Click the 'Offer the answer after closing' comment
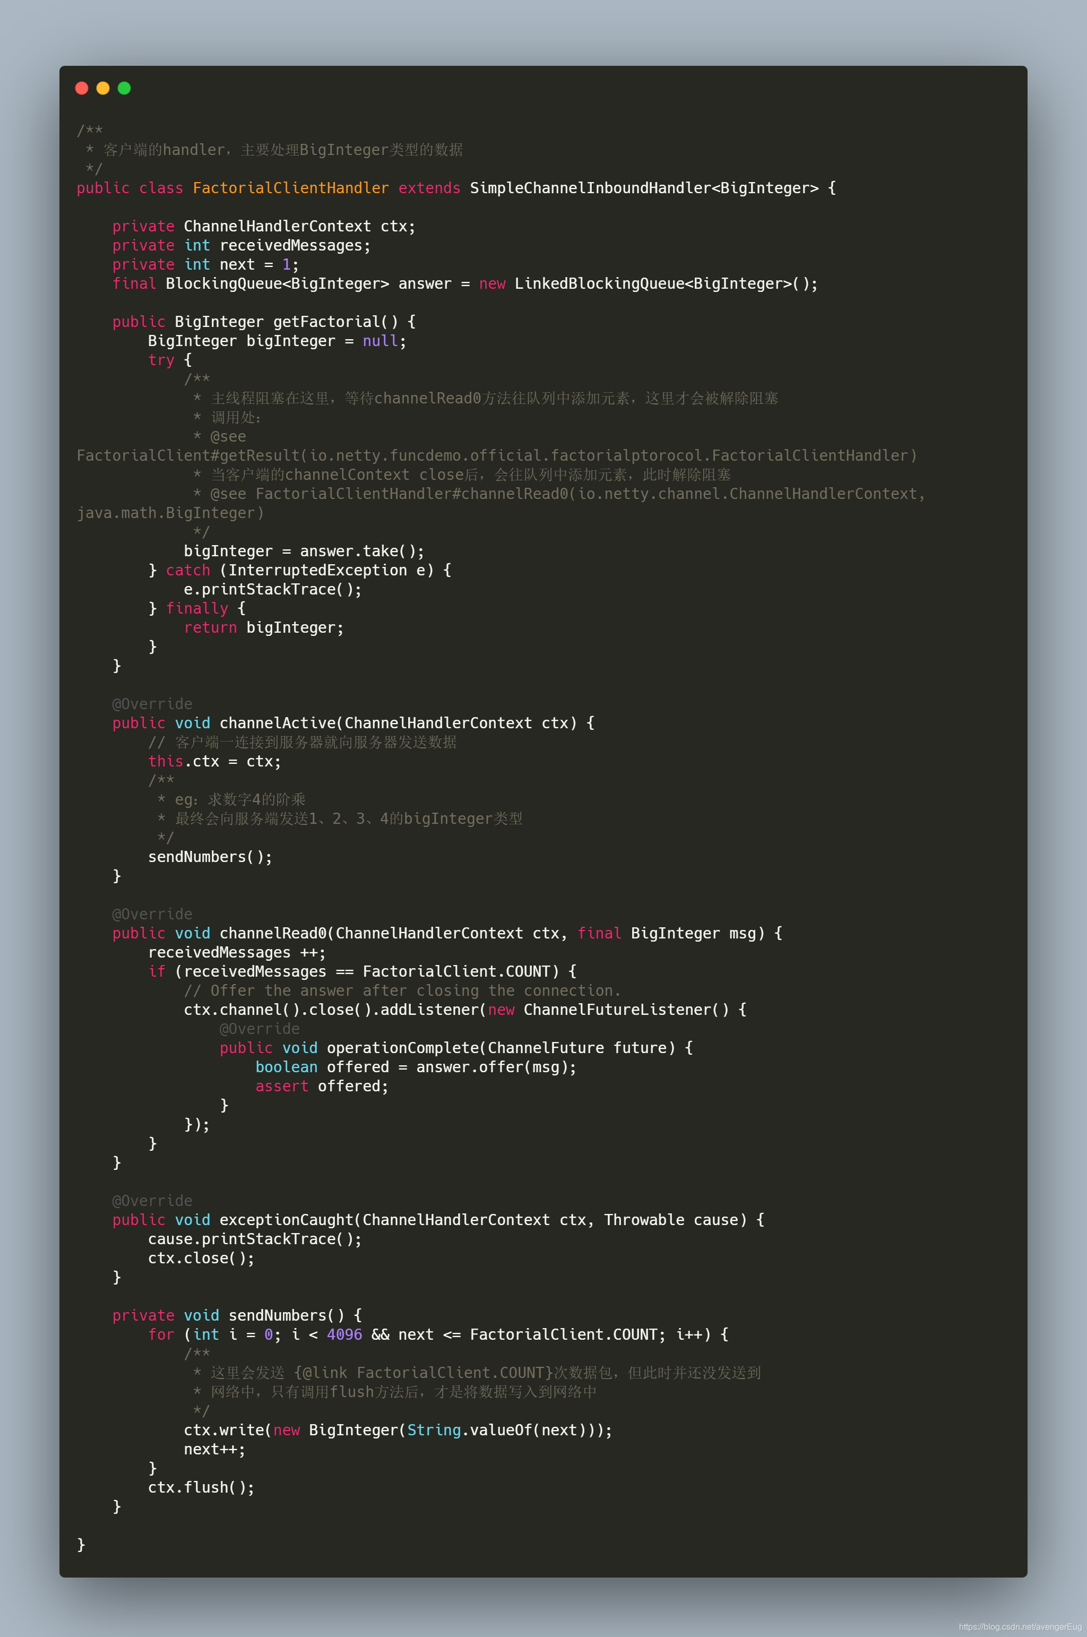Image resolution: width=1087 pixels, height=1637 pixels. click(402, 991)
